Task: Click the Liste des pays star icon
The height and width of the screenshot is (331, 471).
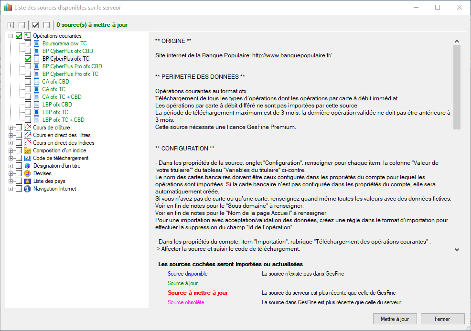Action: click(28, 181)
